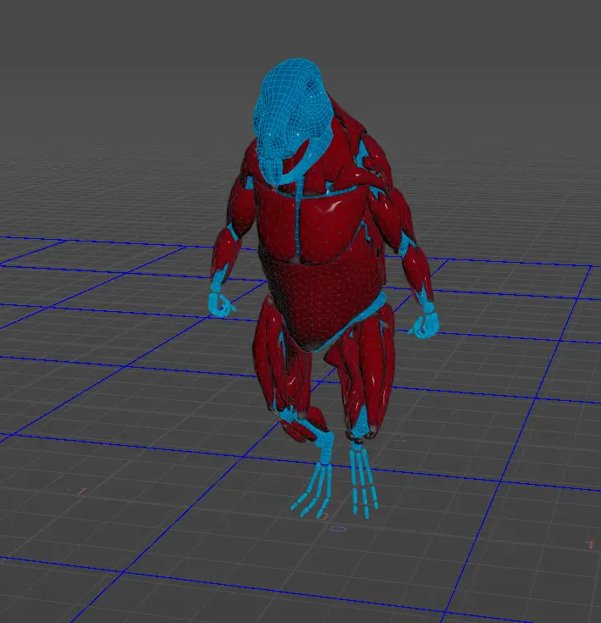Select the blue toe bones of the right foot
The width and height of the screenshot is (601, 623).
[x=364, y=483]
